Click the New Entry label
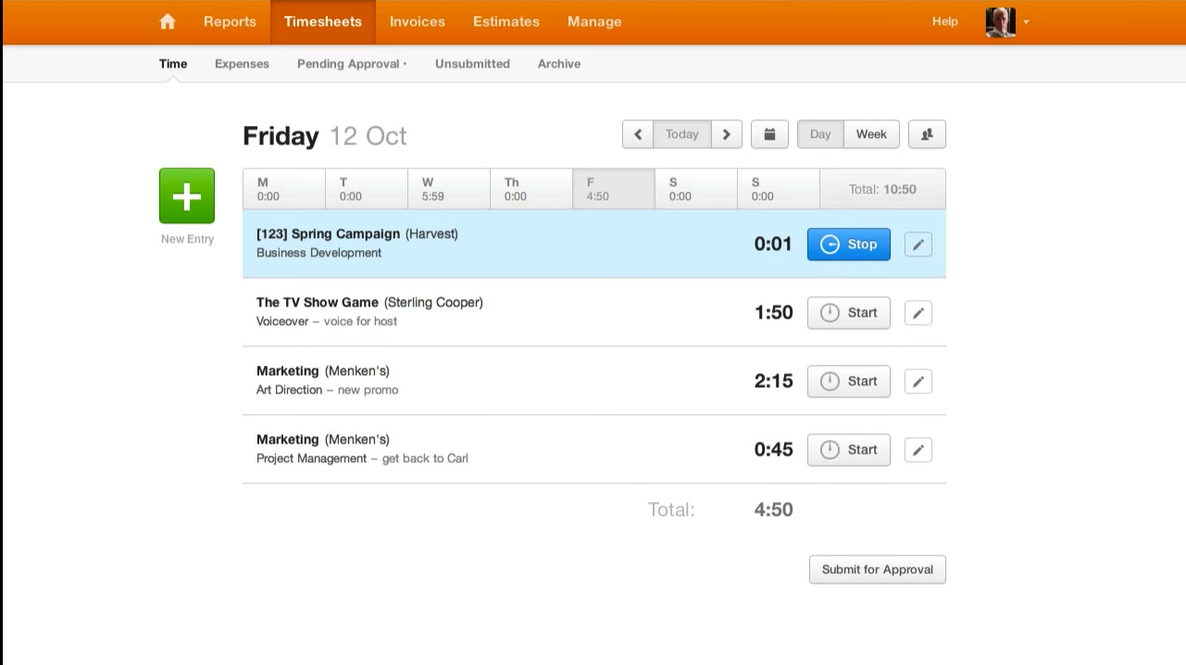This screenshot has height=665, width=1186. tap(187, 239)
